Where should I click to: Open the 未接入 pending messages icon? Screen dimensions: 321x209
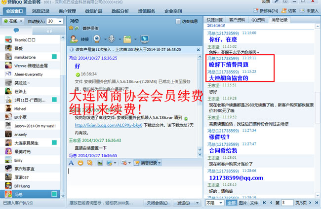pos(302,11)
